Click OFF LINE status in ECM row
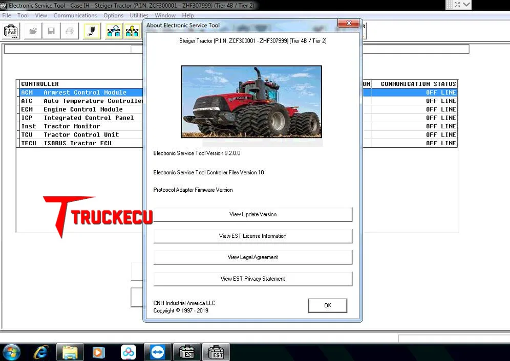The image size is (510, 361). pos(441,109)
